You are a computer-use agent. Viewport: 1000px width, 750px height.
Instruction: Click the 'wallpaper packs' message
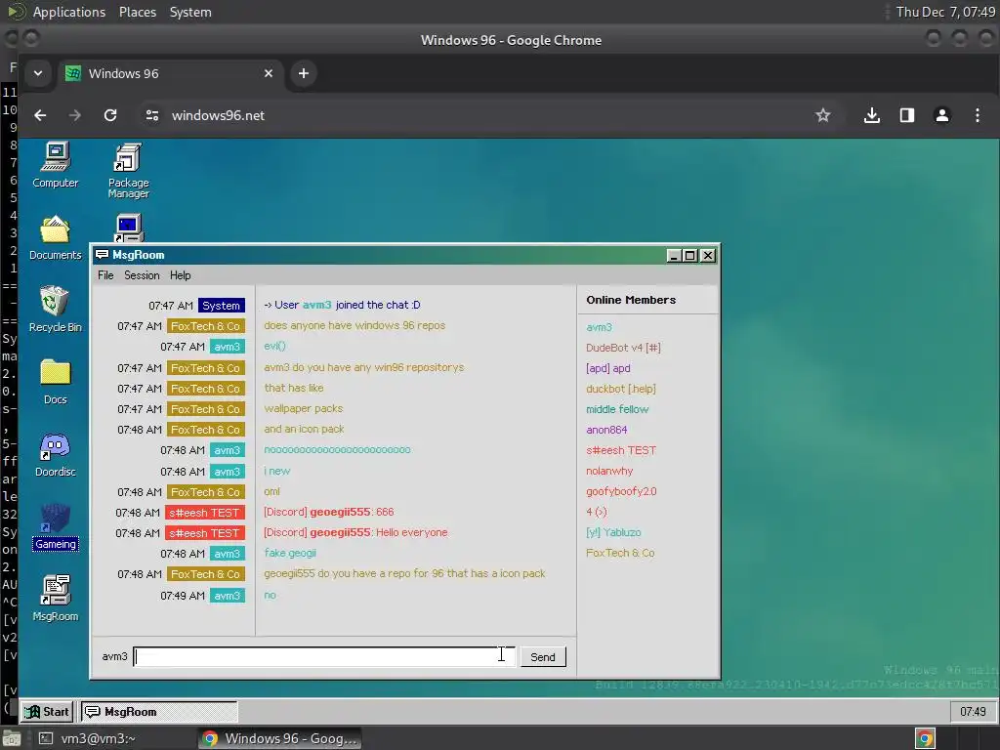(x=303, y=408)
